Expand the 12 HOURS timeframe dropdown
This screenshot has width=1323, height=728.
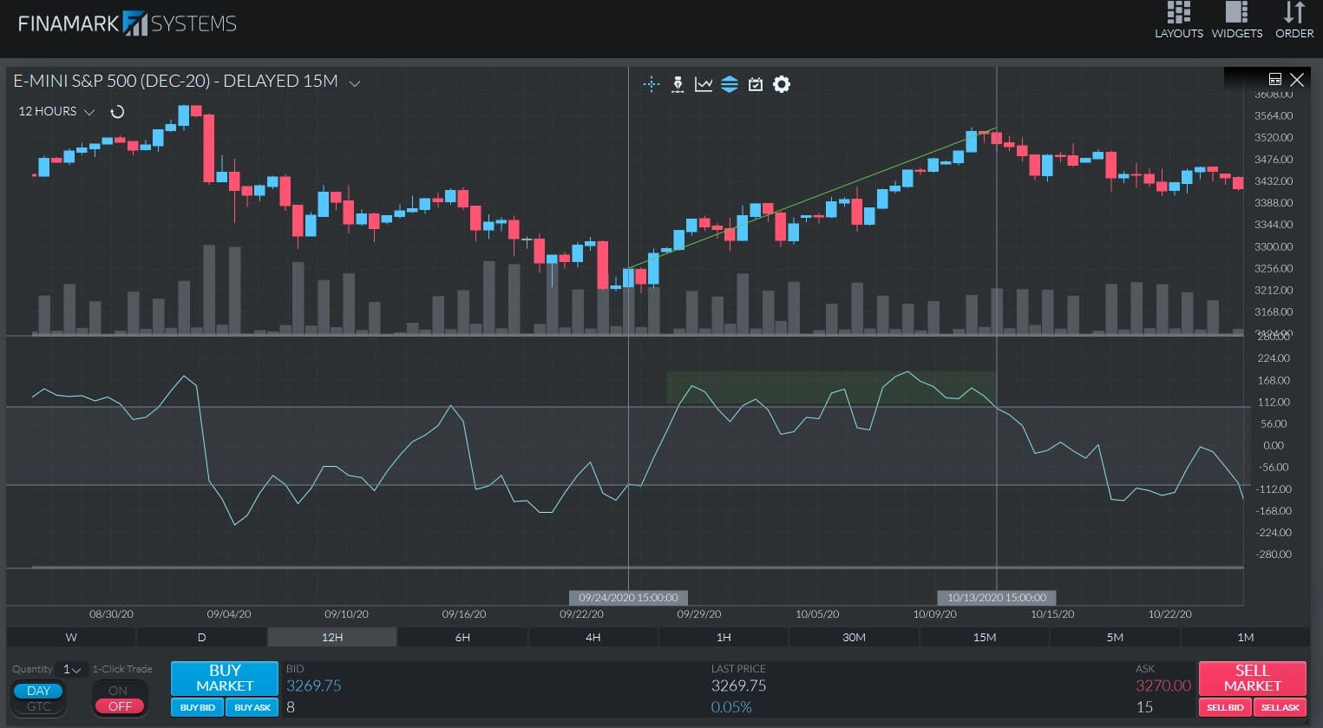pyautogui.click(x=88, y=111)
